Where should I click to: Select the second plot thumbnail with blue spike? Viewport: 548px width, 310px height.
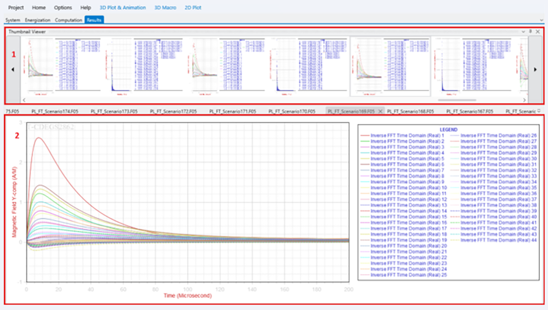pyautogui.click(x=144, y=66)
